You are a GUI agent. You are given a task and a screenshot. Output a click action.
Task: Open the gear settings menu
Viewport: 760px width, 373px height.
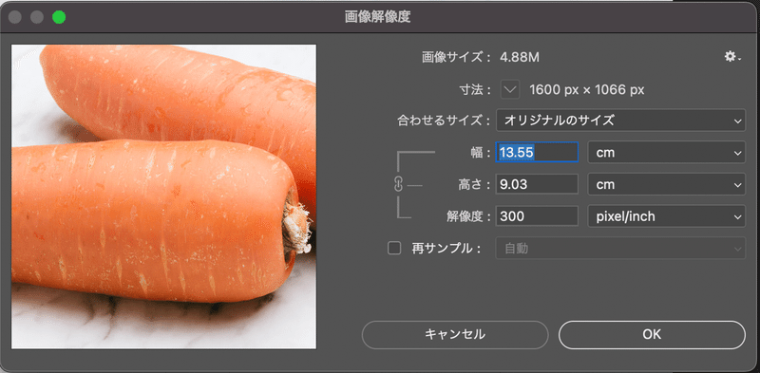[731, 57]
